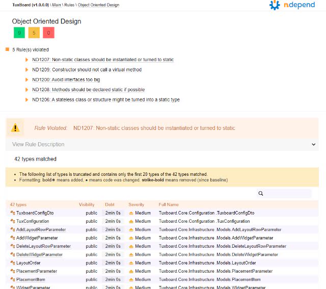Open the DeleteWidgetParameter type link
The width and height of the screenshot is (326, 289).
tap(39, 254)
